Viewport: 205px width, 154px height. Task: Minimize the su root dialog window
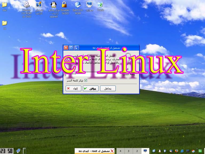[x=77, y=48]
